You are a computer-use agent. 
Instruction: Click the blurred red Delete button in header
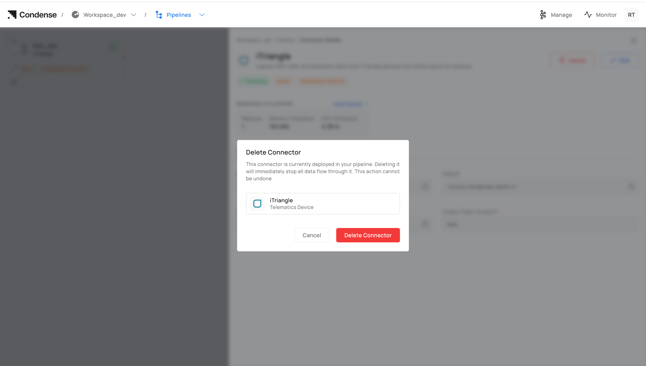pos(572,60)
